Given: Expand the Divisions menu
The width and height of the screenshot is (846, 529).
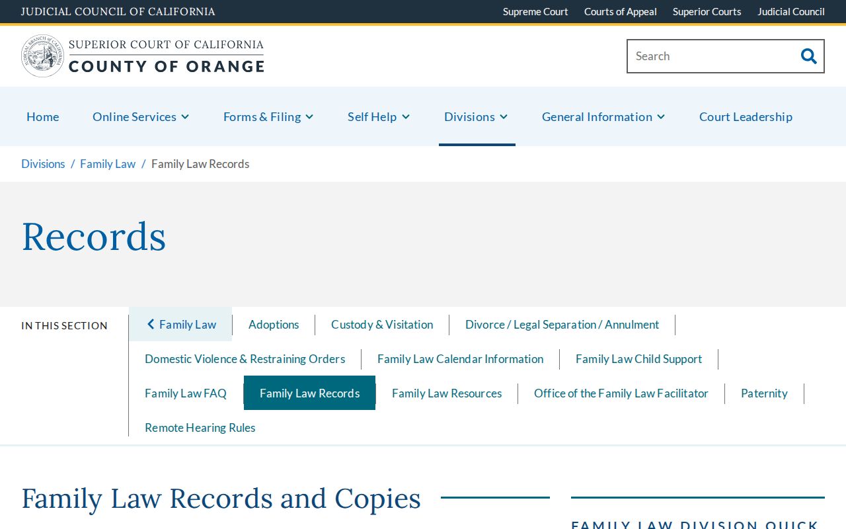Looking at the screenshot, I should (477, 116).
